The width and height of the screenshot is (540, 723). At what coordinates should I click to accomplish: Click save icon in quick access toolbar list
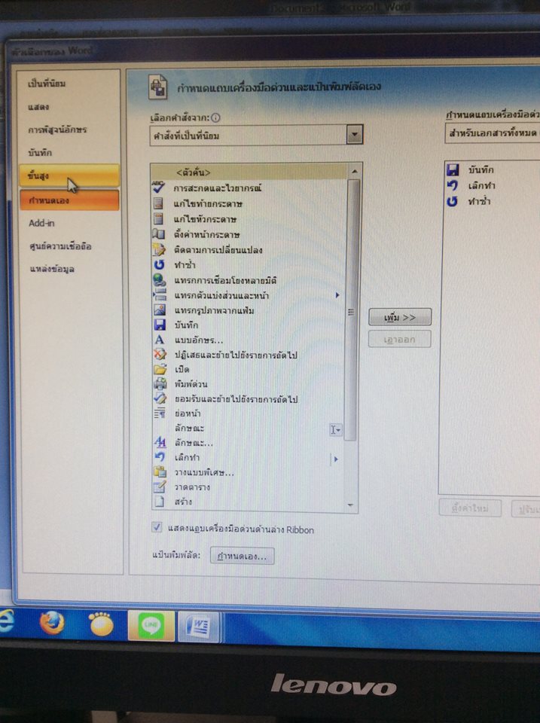pos(453,169)
